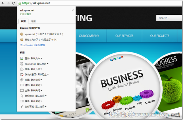Click the JavaScript scroll icon
This screenshot has height=120, width=183.
22,64
